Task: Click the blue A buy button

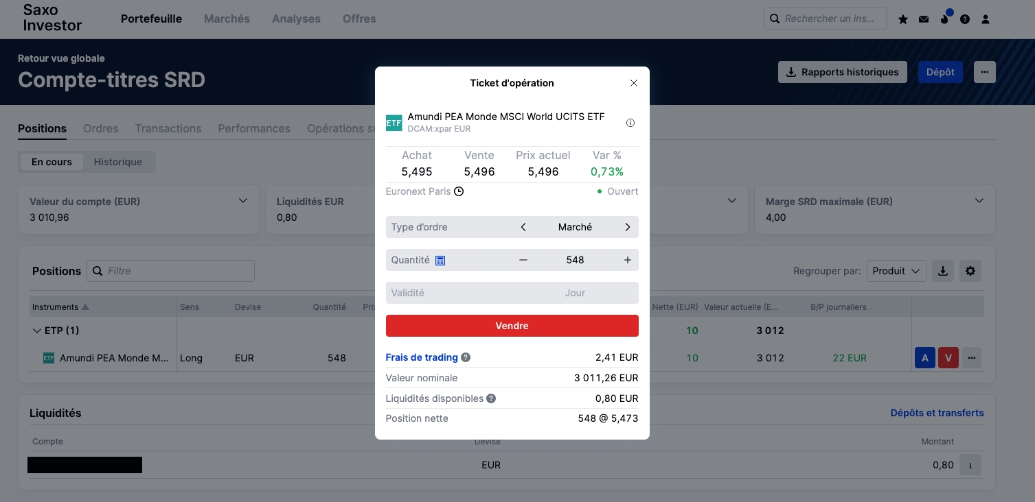Action: click(x=925, y=357)
